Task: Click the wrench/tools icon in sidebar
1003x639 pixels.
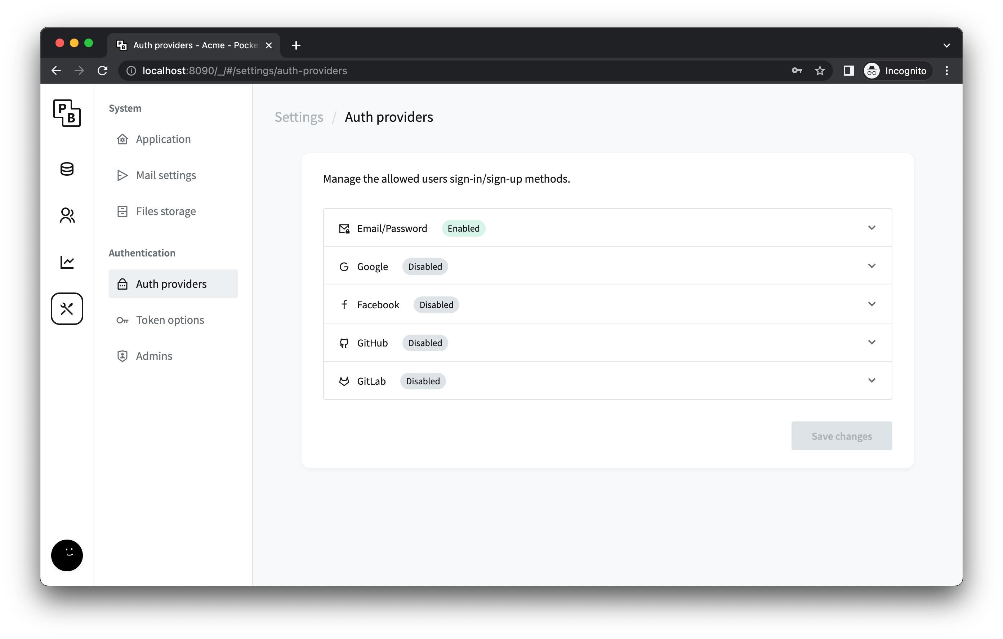Action: 67,309
